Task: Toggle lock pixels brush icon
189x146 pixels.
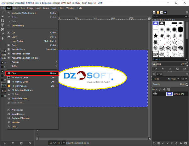Action: click(x=160, y=89)
